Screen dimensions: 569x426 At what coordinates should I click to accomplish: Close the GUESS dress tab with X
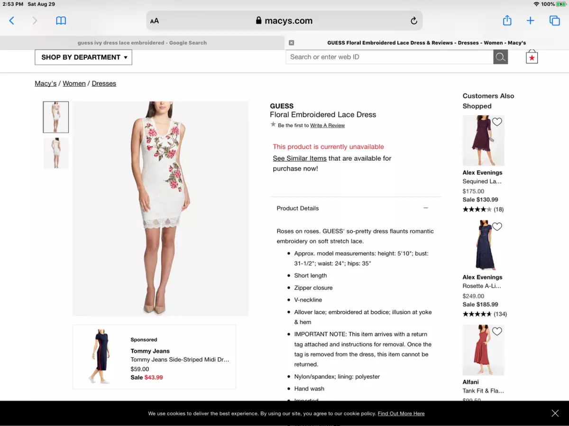click(291, 43)
